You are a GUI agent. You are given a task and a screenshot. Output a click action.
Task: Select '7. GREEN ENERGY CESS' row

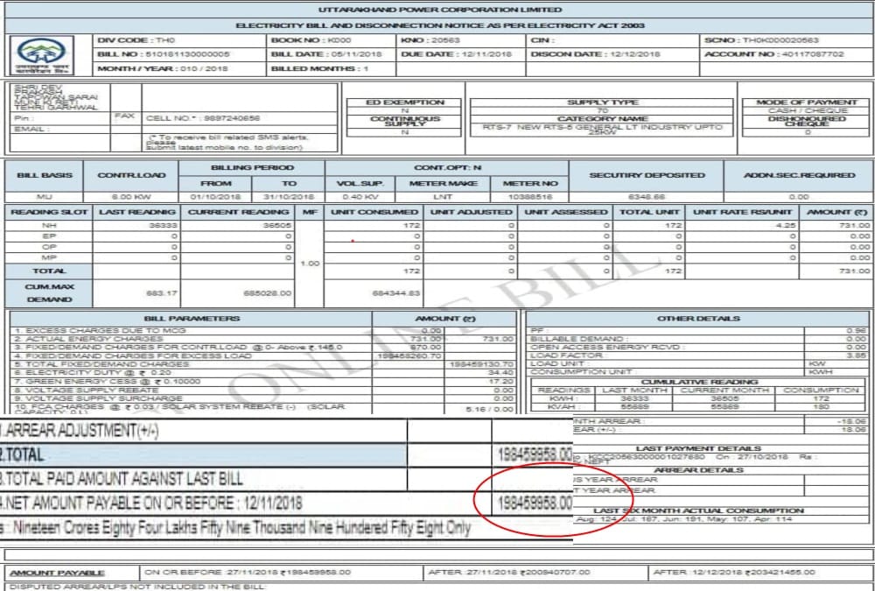(263, 382)
